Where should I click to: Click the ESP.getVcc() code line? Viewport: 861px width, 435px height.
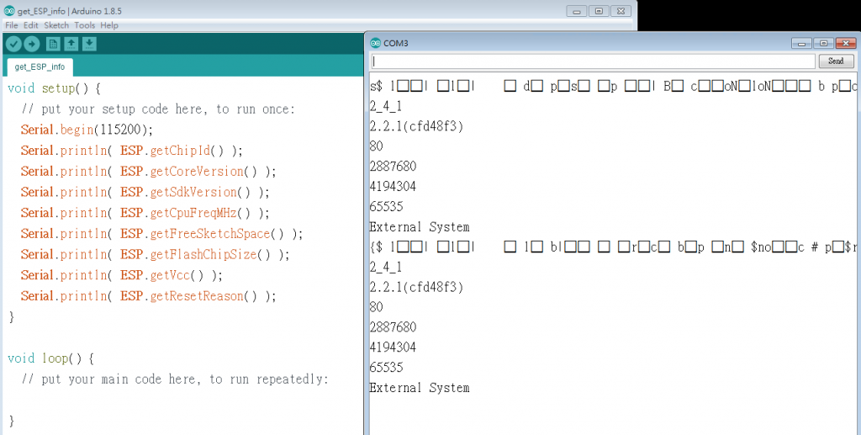122,276
